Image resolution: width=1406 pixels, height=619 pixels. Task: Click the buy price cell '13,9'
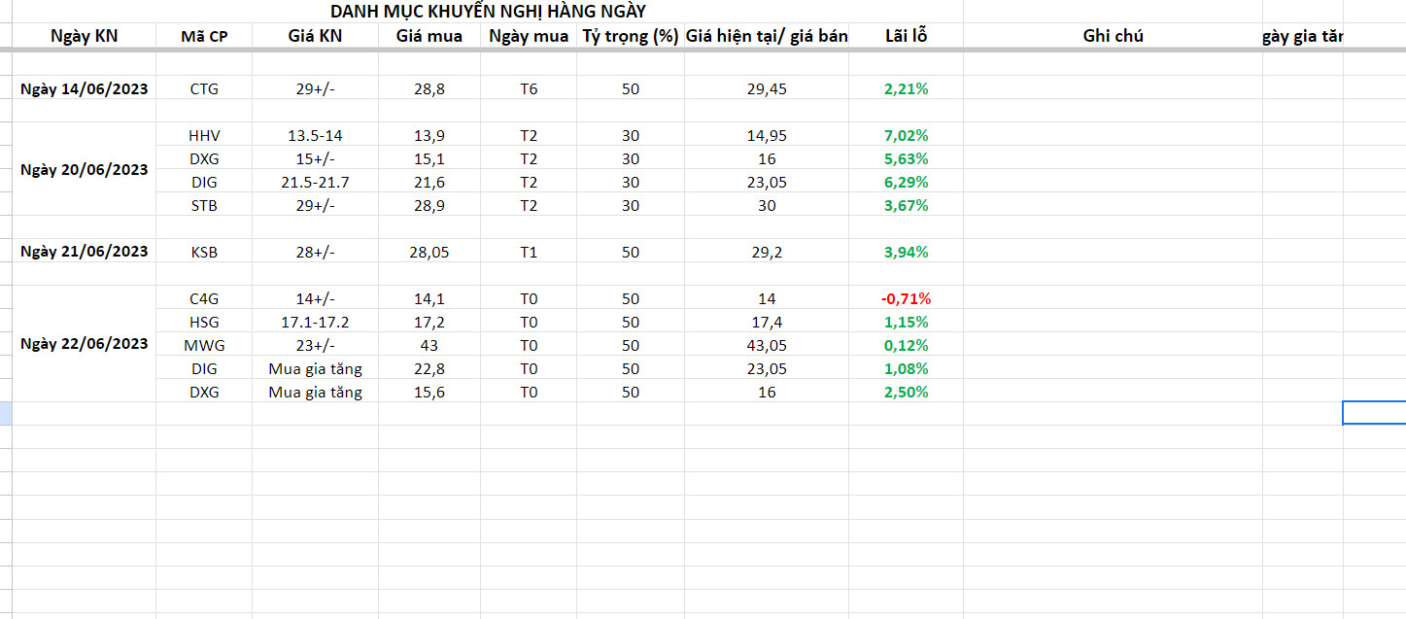click(429, 135)
